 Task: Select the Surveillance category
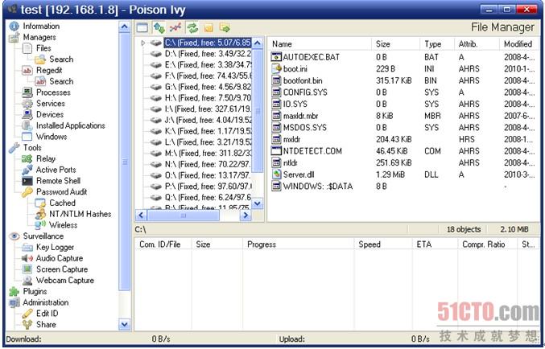pos(43,236)
